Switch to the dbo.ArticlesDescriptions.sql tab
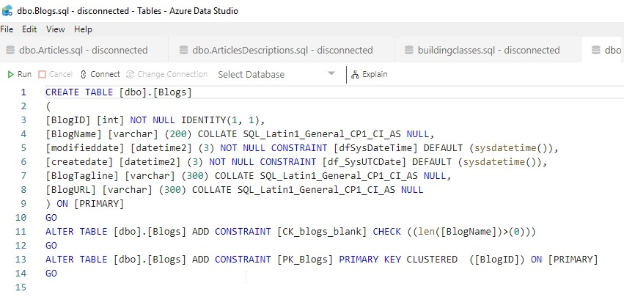 click(282, 51)
